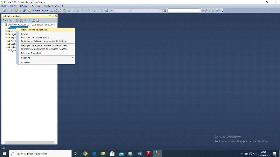This screenshot has height=157, width=280.
Task: Click database engine query icon after Nouvelle requête
Action: [x=51, y=10]
